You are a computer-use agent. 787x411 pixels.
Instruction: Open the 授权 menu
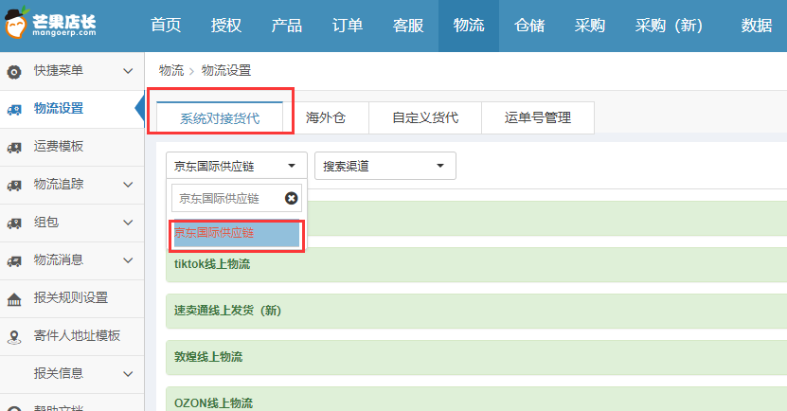pyautogui.click(x=225, y=25)
